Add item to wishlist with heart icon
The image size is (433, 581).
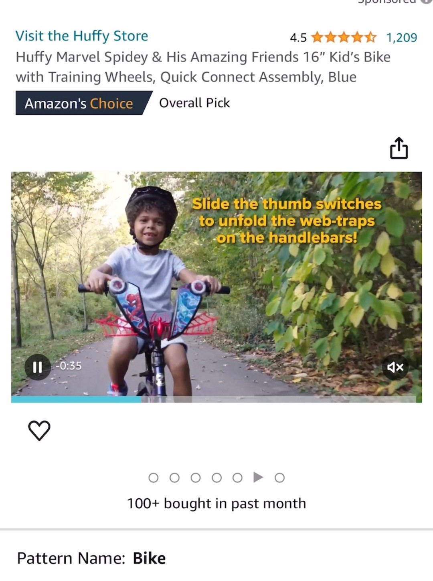pyautogui.click(x=39, y=430)
